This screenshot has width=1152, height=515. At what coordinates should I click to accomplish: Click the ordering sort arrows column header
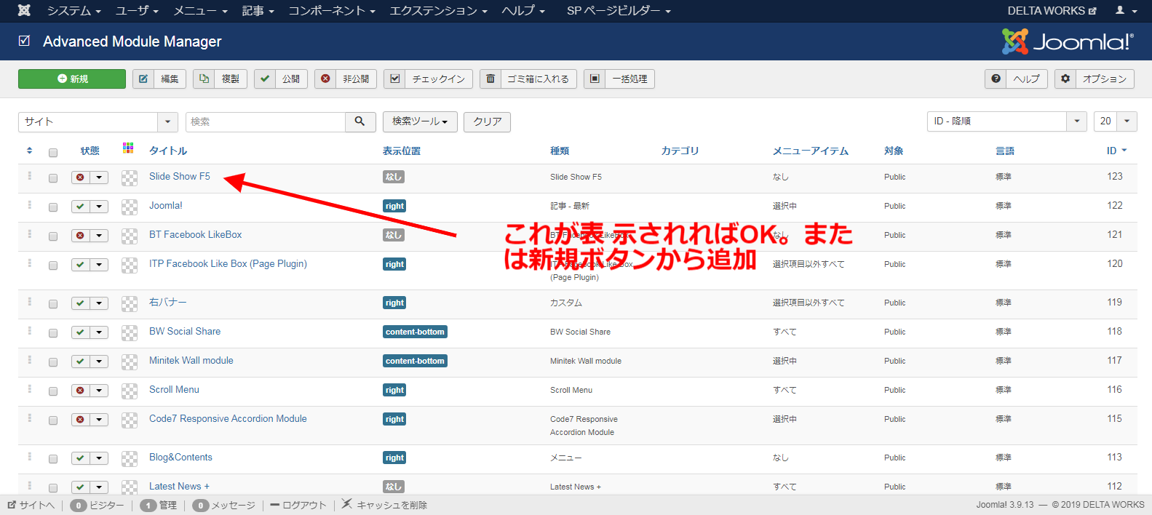[30, 151]
